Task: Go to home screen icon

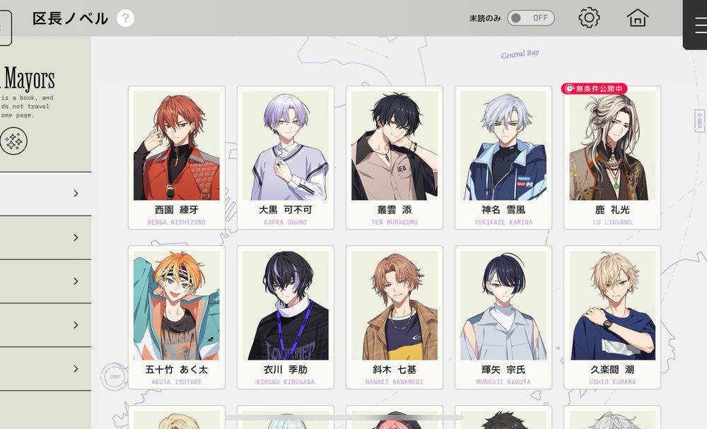Action: [x=638, y=18]
